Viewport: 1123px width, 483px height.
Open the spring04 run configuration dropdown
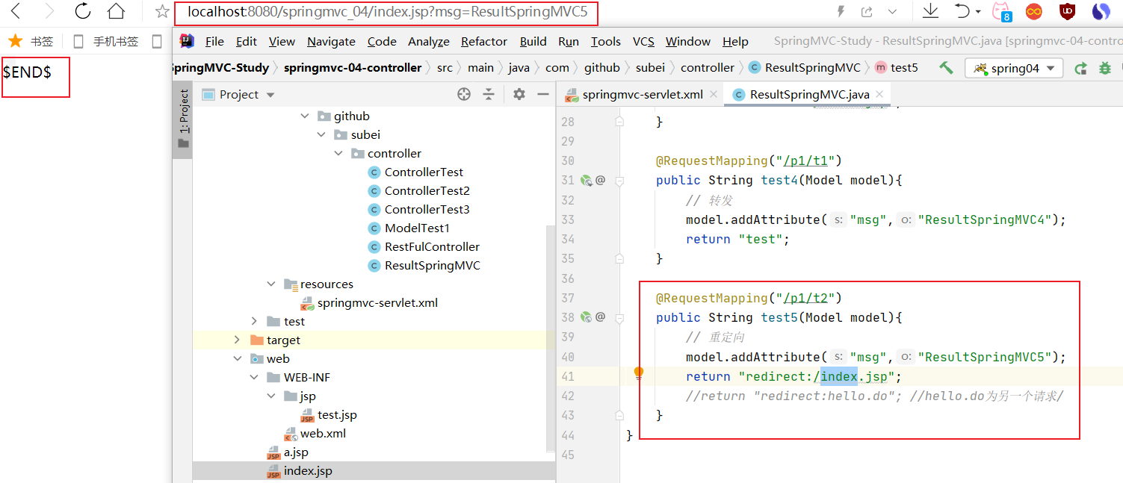1014,69
